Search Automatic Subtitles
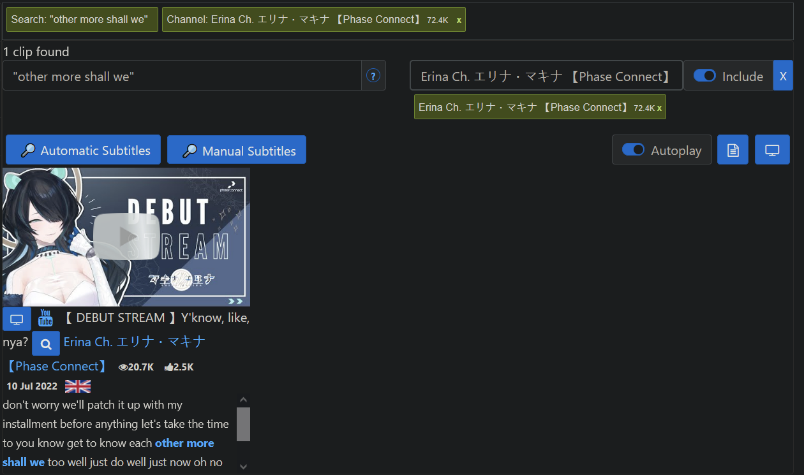 [83, 150]
